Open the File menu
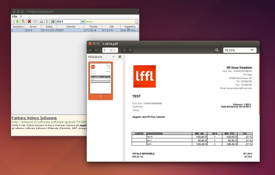 [15, 16]
